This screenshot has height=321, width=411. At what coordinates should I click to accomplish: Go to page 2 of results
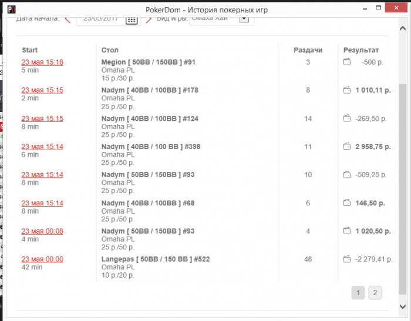(x=375, y=292)
